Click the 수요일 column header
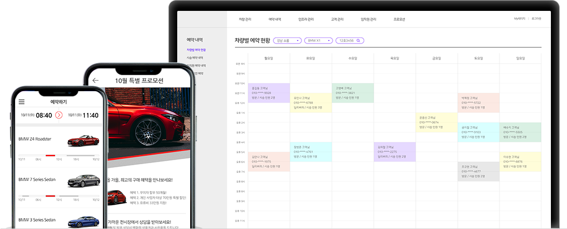The height and width of the screenshot is (229, 567). pos(352,58)
